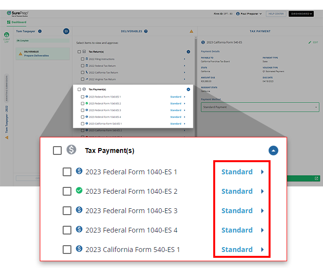
Task: Click the warning triangle in Deliverables header
Action: point(191,31)
